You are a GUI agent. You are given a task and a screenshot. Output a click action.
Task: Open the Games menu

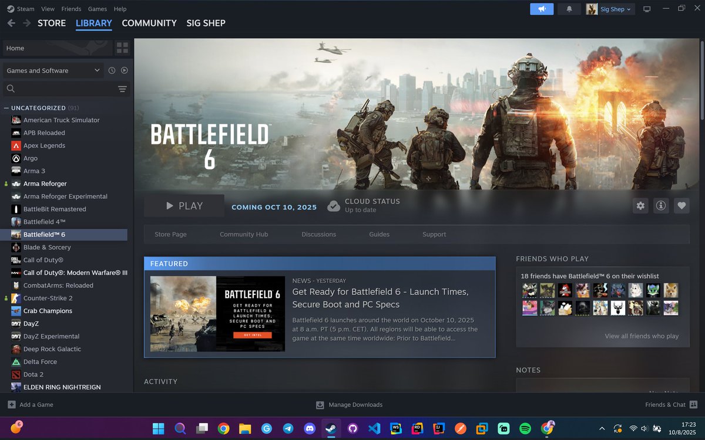[97, 9]
